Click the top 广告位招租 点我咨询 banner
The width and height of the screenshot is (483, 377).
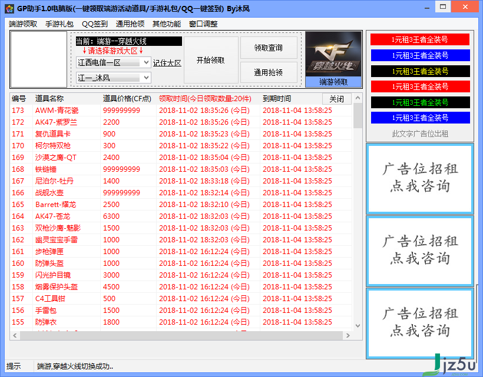[420, 179]
